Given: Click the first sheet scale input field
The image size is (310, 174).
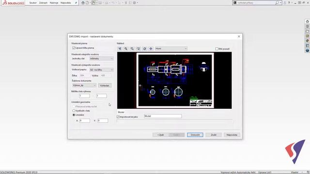Looking at the screenshot, I should (x=84, y=96).
